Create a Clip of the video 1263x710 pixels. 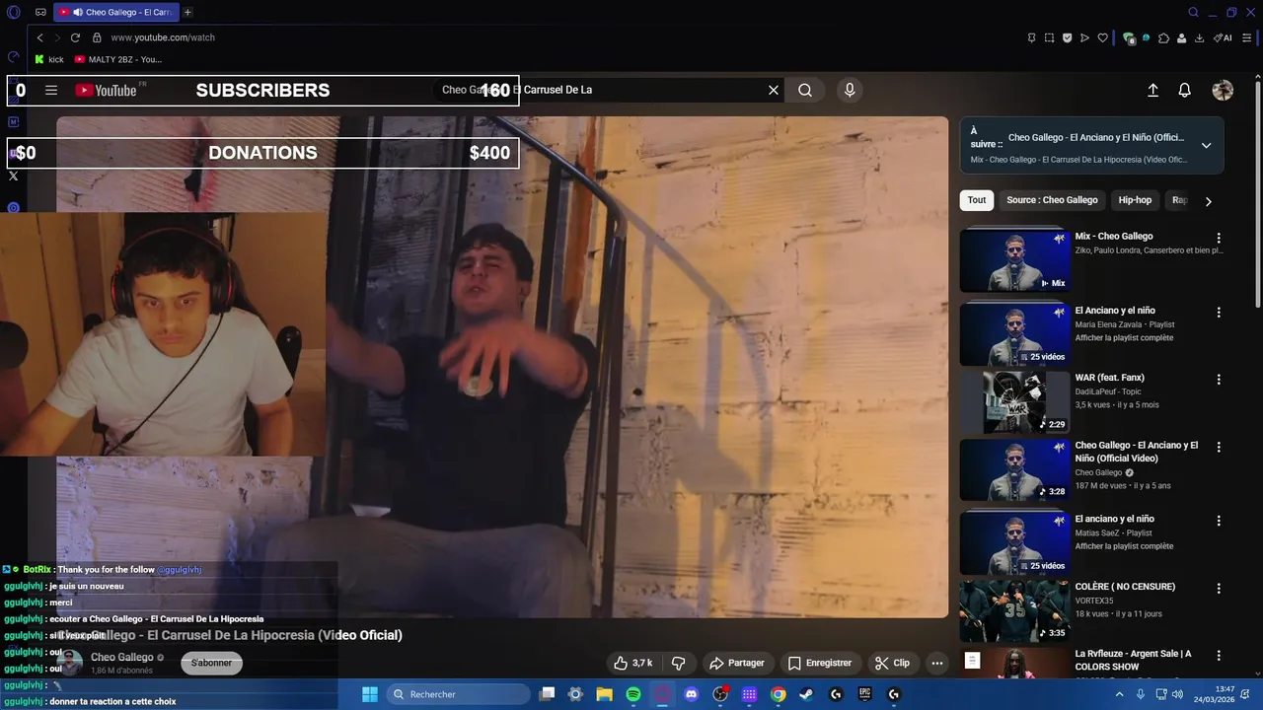click(x=892, y=663)
